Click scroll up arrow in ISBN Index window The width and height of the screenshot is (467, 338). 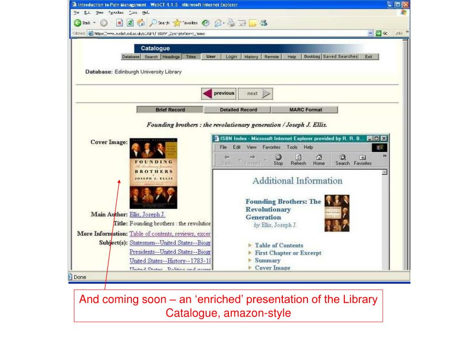[x=384, y=172]
